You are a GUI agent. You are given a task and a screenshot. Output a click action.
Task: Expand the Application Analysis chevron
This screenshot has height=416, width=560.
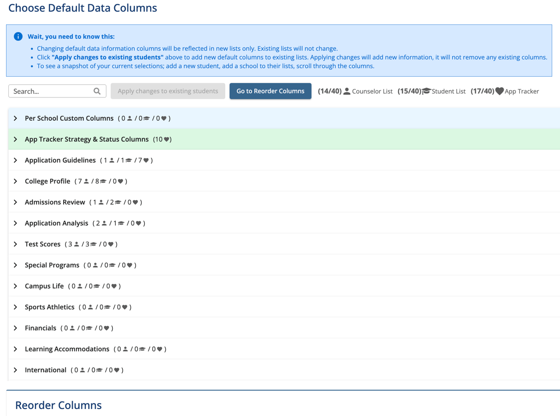tap(15, 223)
